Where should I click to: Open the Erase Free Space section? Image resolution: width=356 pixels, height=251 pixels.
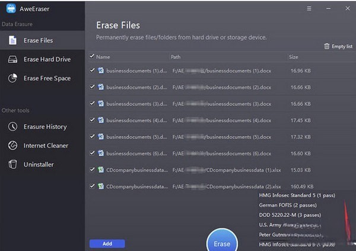pyautogui.click(x=43, y=78)
